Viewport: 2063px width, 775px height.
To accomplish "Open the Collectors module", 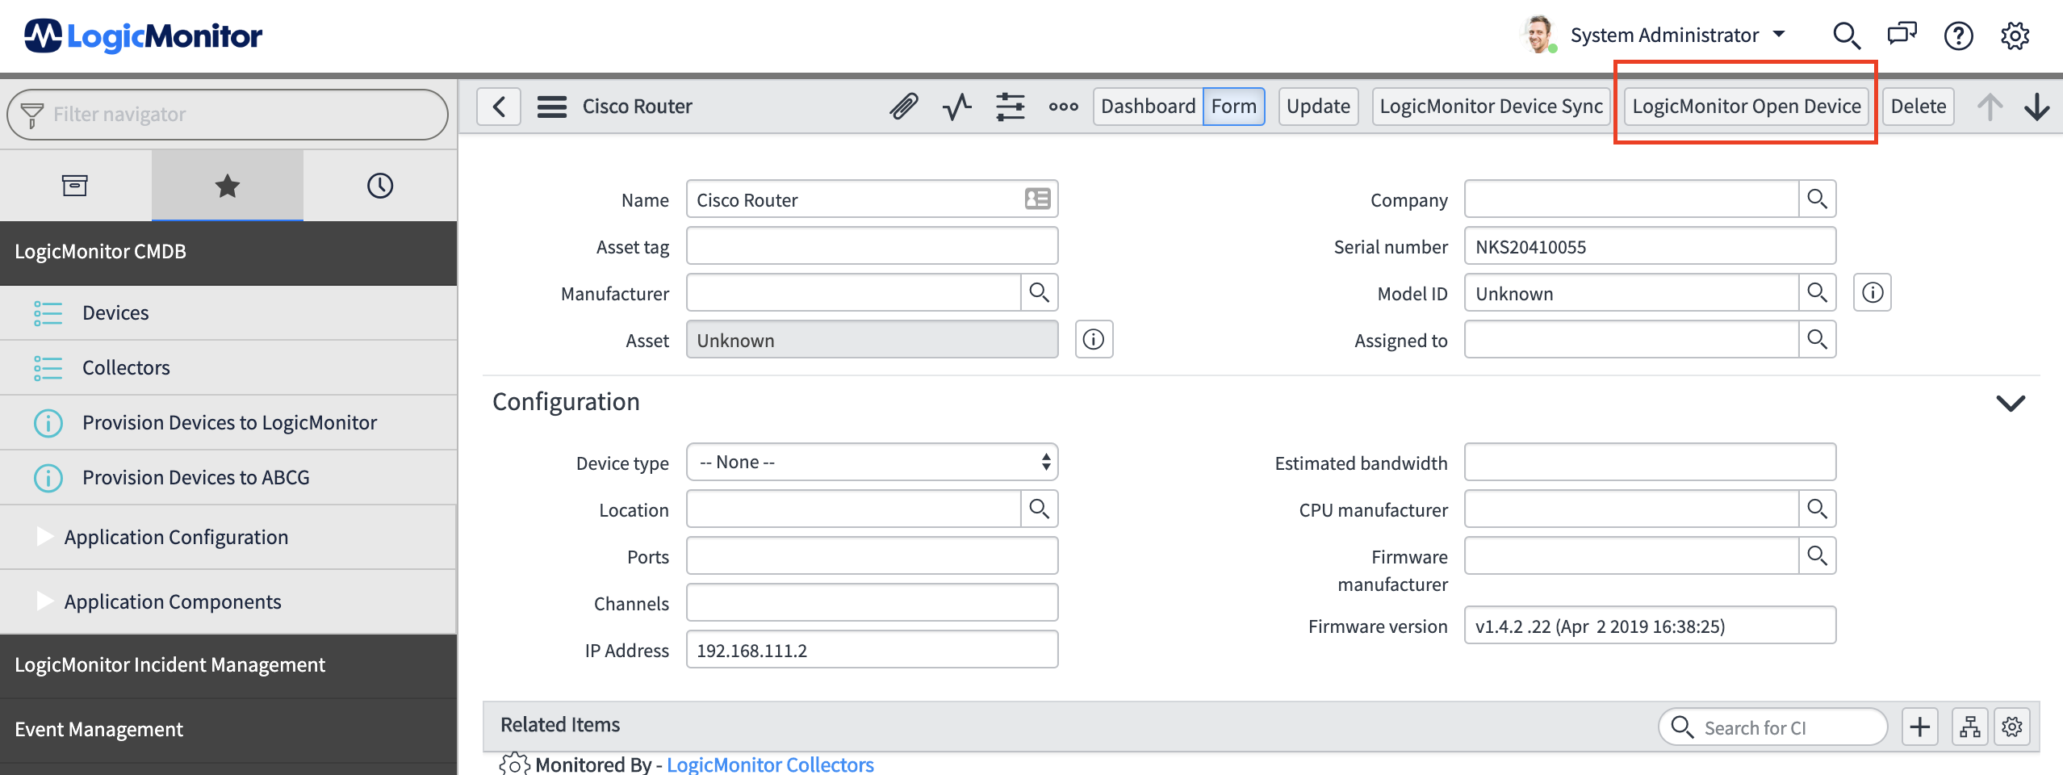I will (x=228, y=367).
